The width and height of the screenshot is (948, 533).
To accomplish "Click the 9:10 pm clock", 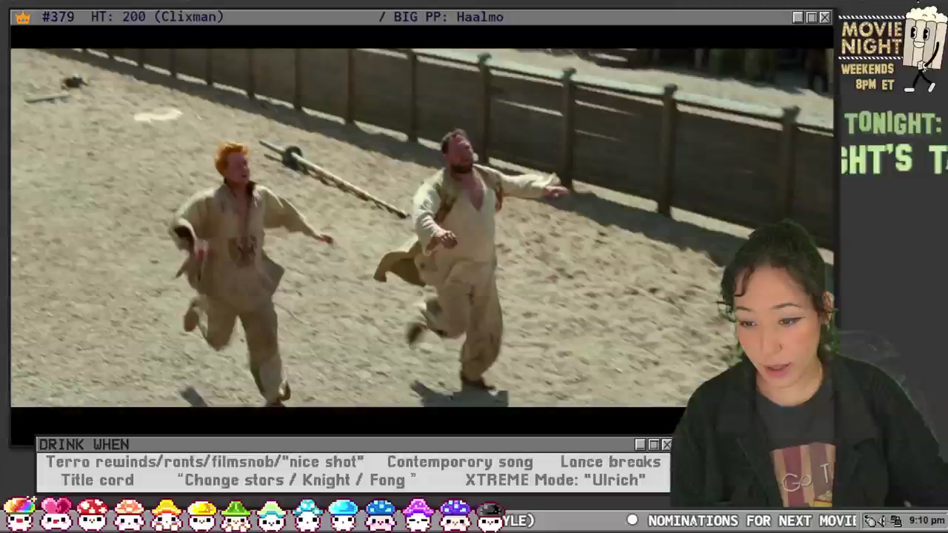I will 927,521.
